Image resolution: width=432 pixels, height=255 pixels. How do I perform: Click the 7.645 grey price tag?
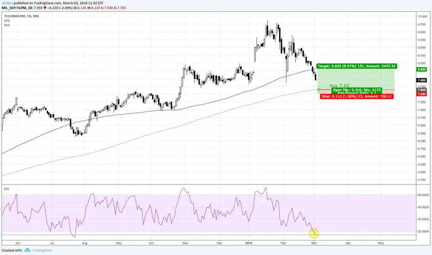coord(421,90)
